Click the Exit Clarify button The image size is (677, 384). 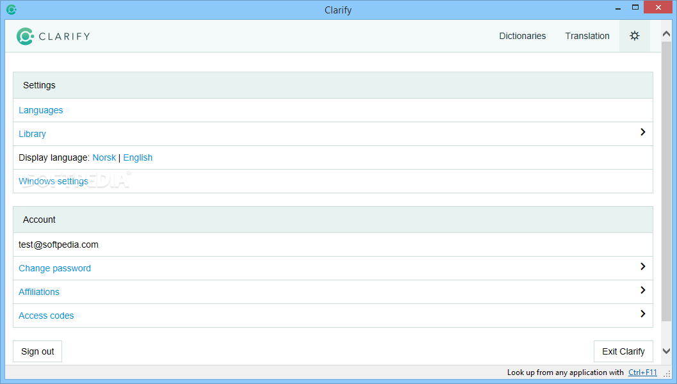tap(623, 351)
